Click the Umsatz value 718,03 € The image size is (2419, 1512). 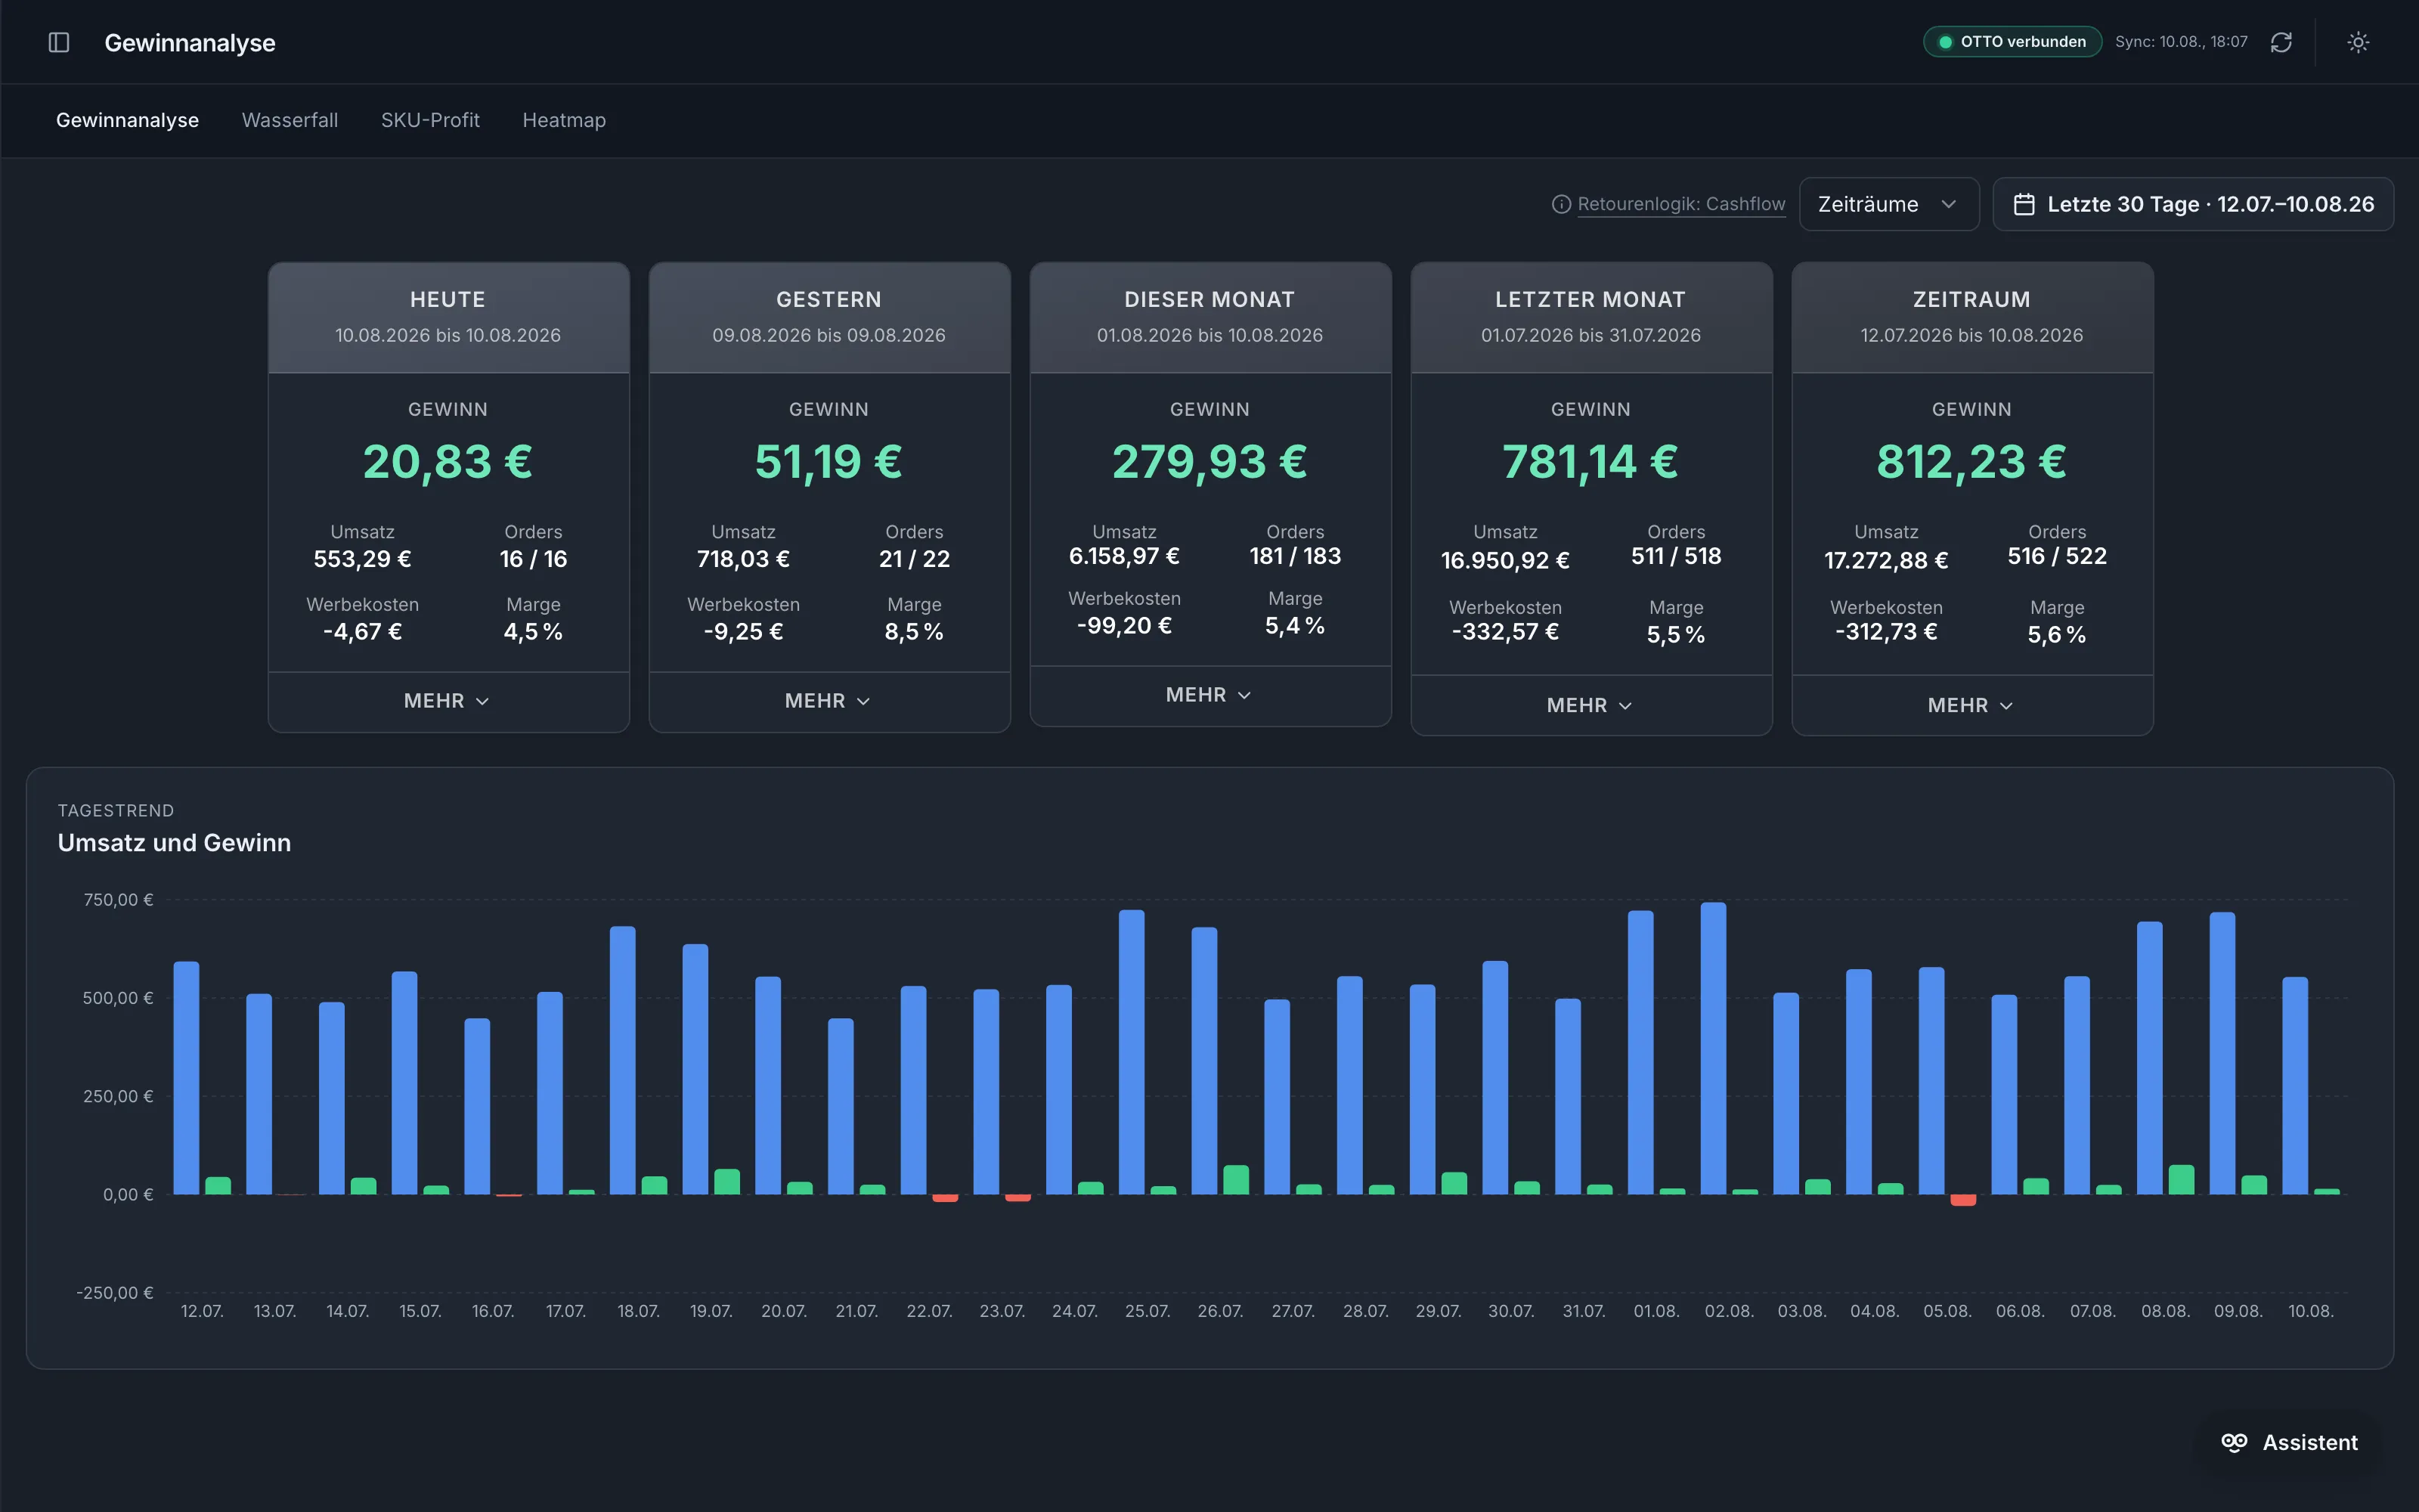(742, 559)
